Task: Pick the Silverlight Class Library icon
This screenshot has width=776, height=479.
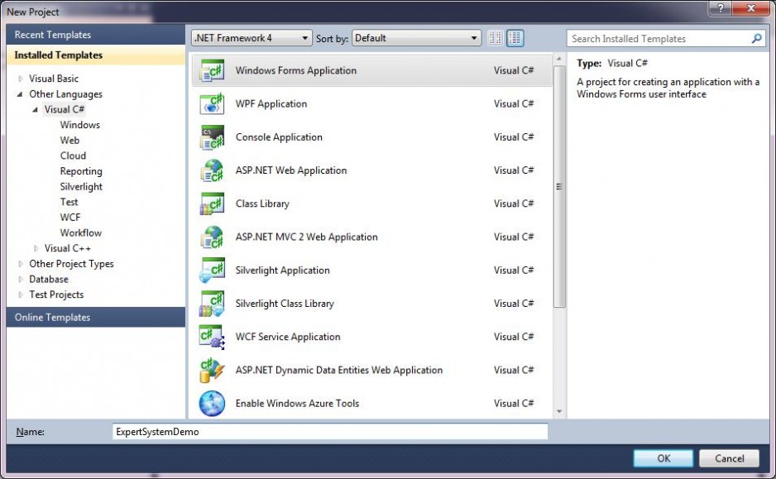Action: tap(212, 304)
